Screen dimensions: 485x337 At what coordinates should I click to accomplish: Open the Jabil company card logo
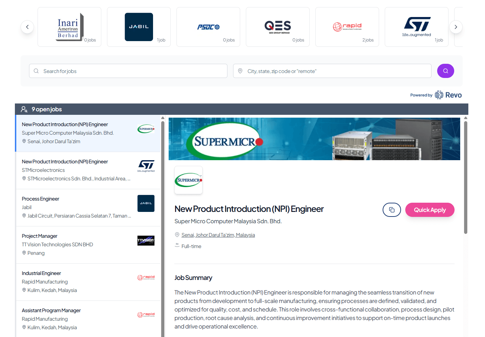click(x=139, y=27)
